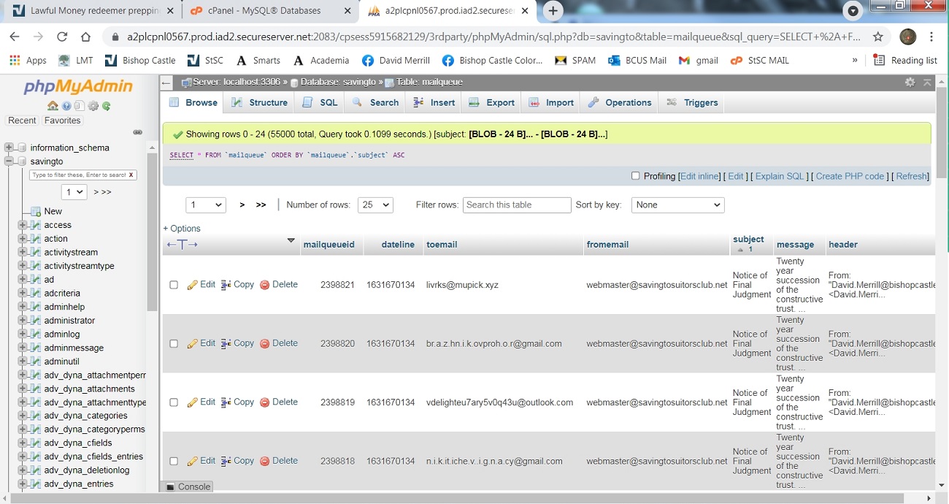Bookmark this page with the star icon
The width and height of the screenshot is (949, 504).
(x=878, y=37)
